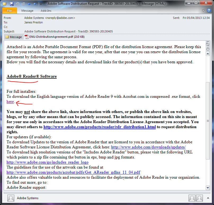
Task: Open the rdr_distribution1.html Adobe link
Action: [x=100, y=127]
